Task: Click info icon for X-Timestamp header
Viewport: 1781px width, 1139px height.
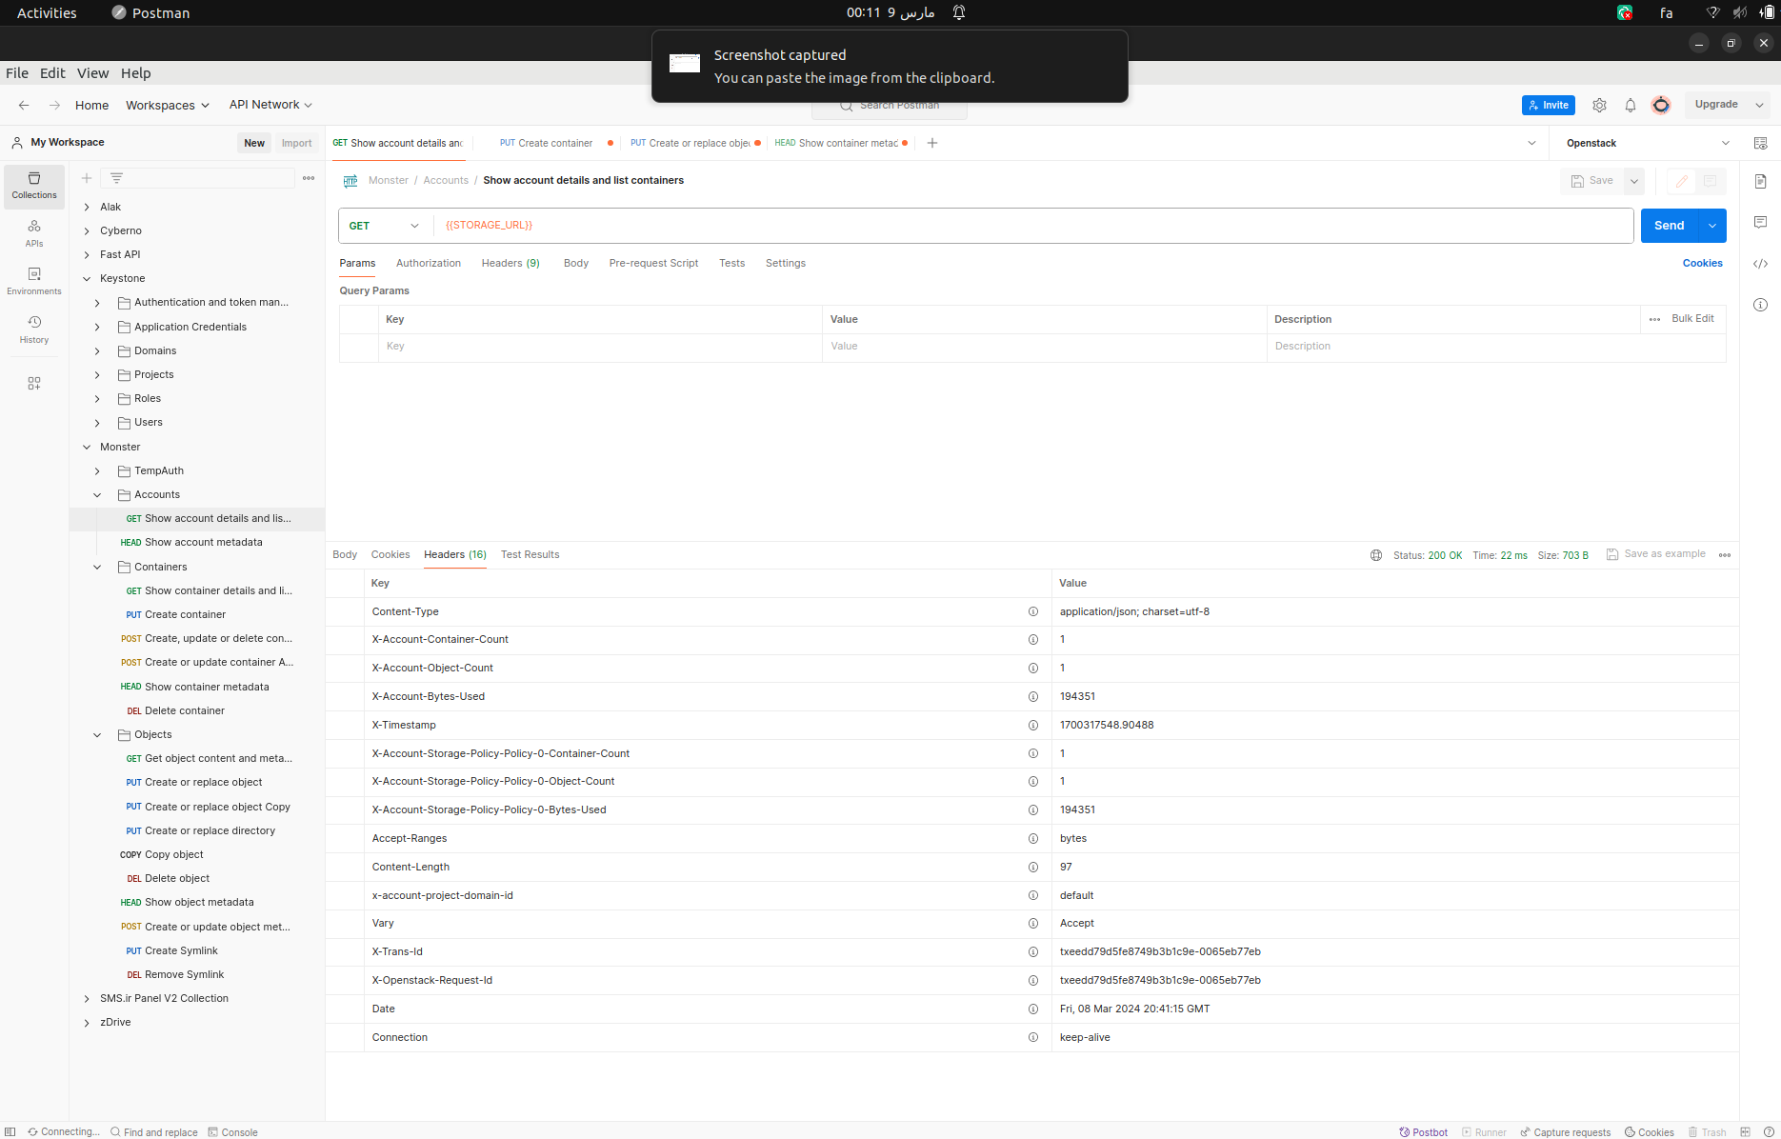Action: pos(1033,725)
